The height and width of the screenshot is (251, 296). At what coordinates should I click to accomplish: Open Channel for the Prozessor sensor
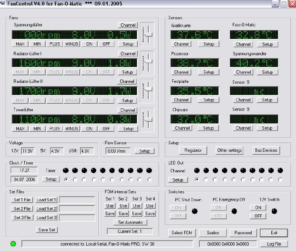pos(181,72)
